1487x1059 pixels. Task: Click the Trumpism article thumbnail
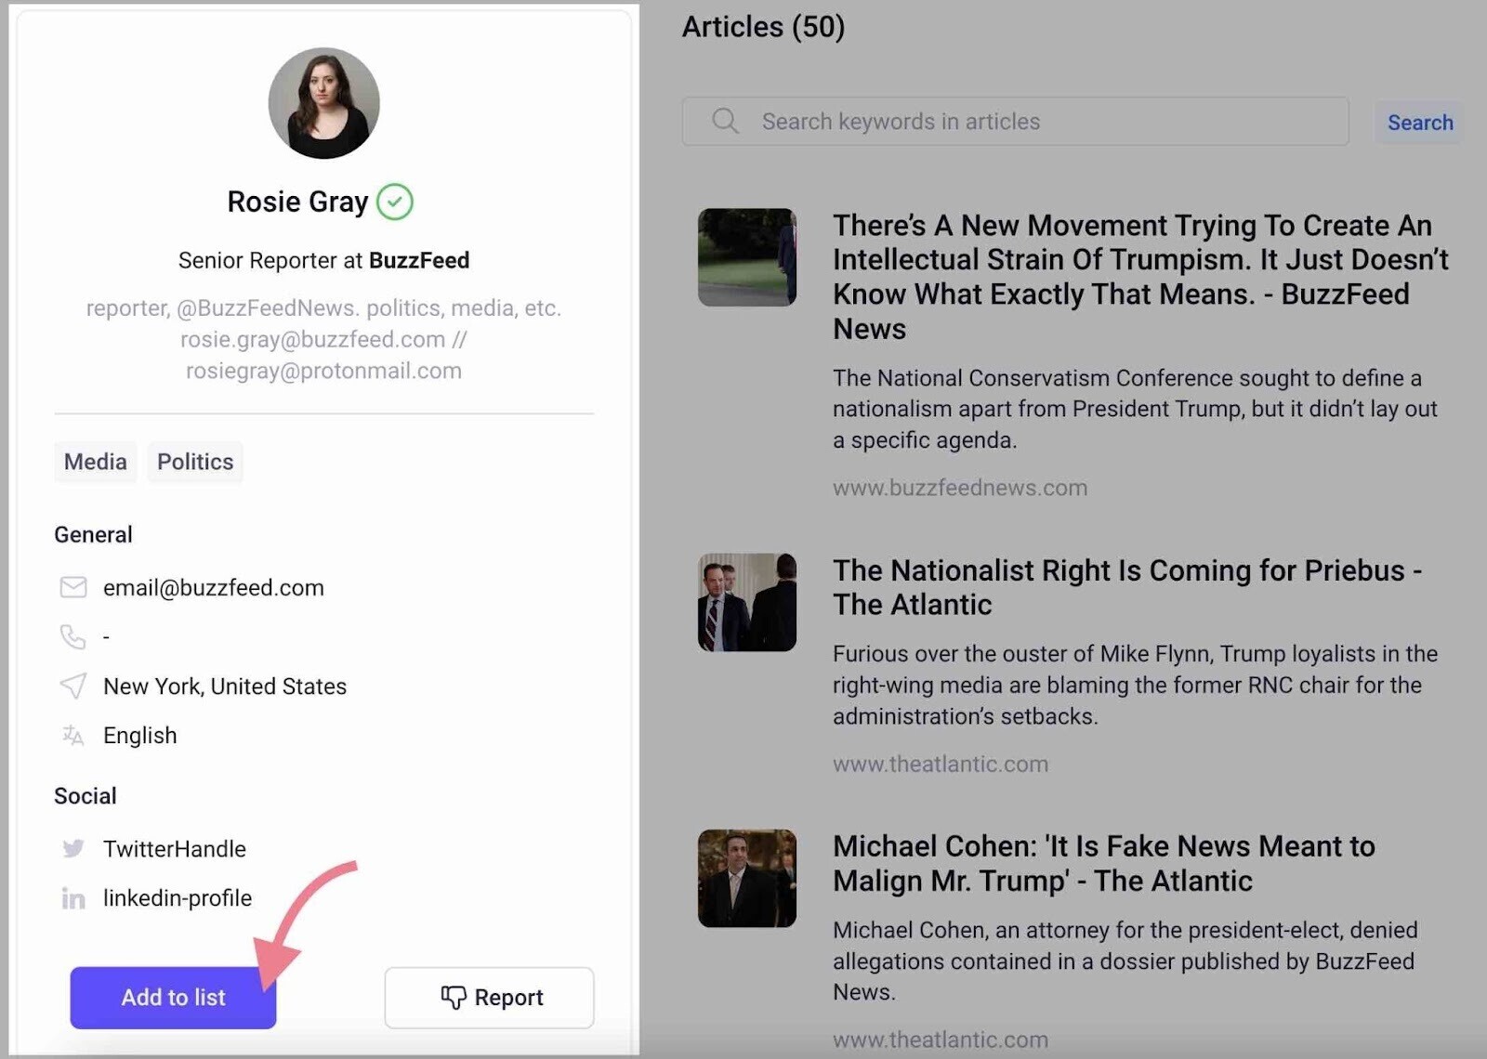(747, 257)
